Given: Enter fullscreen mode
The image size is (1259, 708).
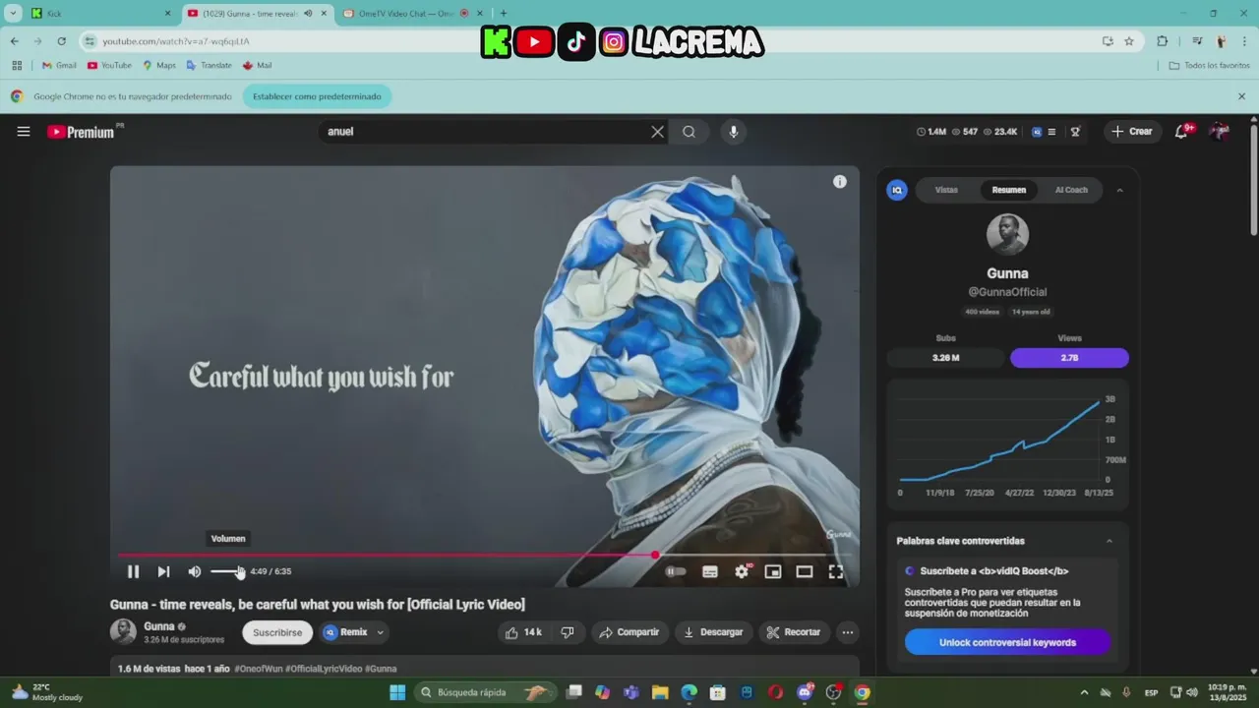Looking at the screenshot, I should [836, 571].
